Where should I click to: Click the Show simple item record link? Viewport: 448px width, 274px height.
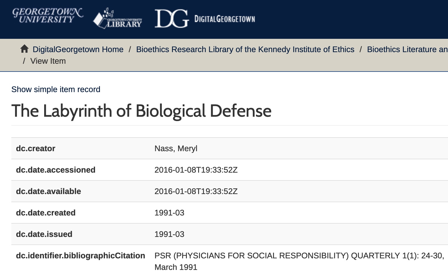click(56, 89)
